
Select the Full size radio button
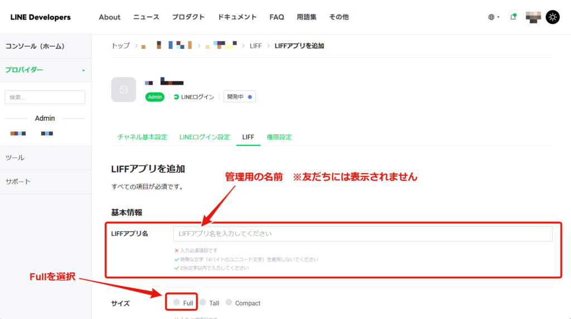click(x=177, y=302)
